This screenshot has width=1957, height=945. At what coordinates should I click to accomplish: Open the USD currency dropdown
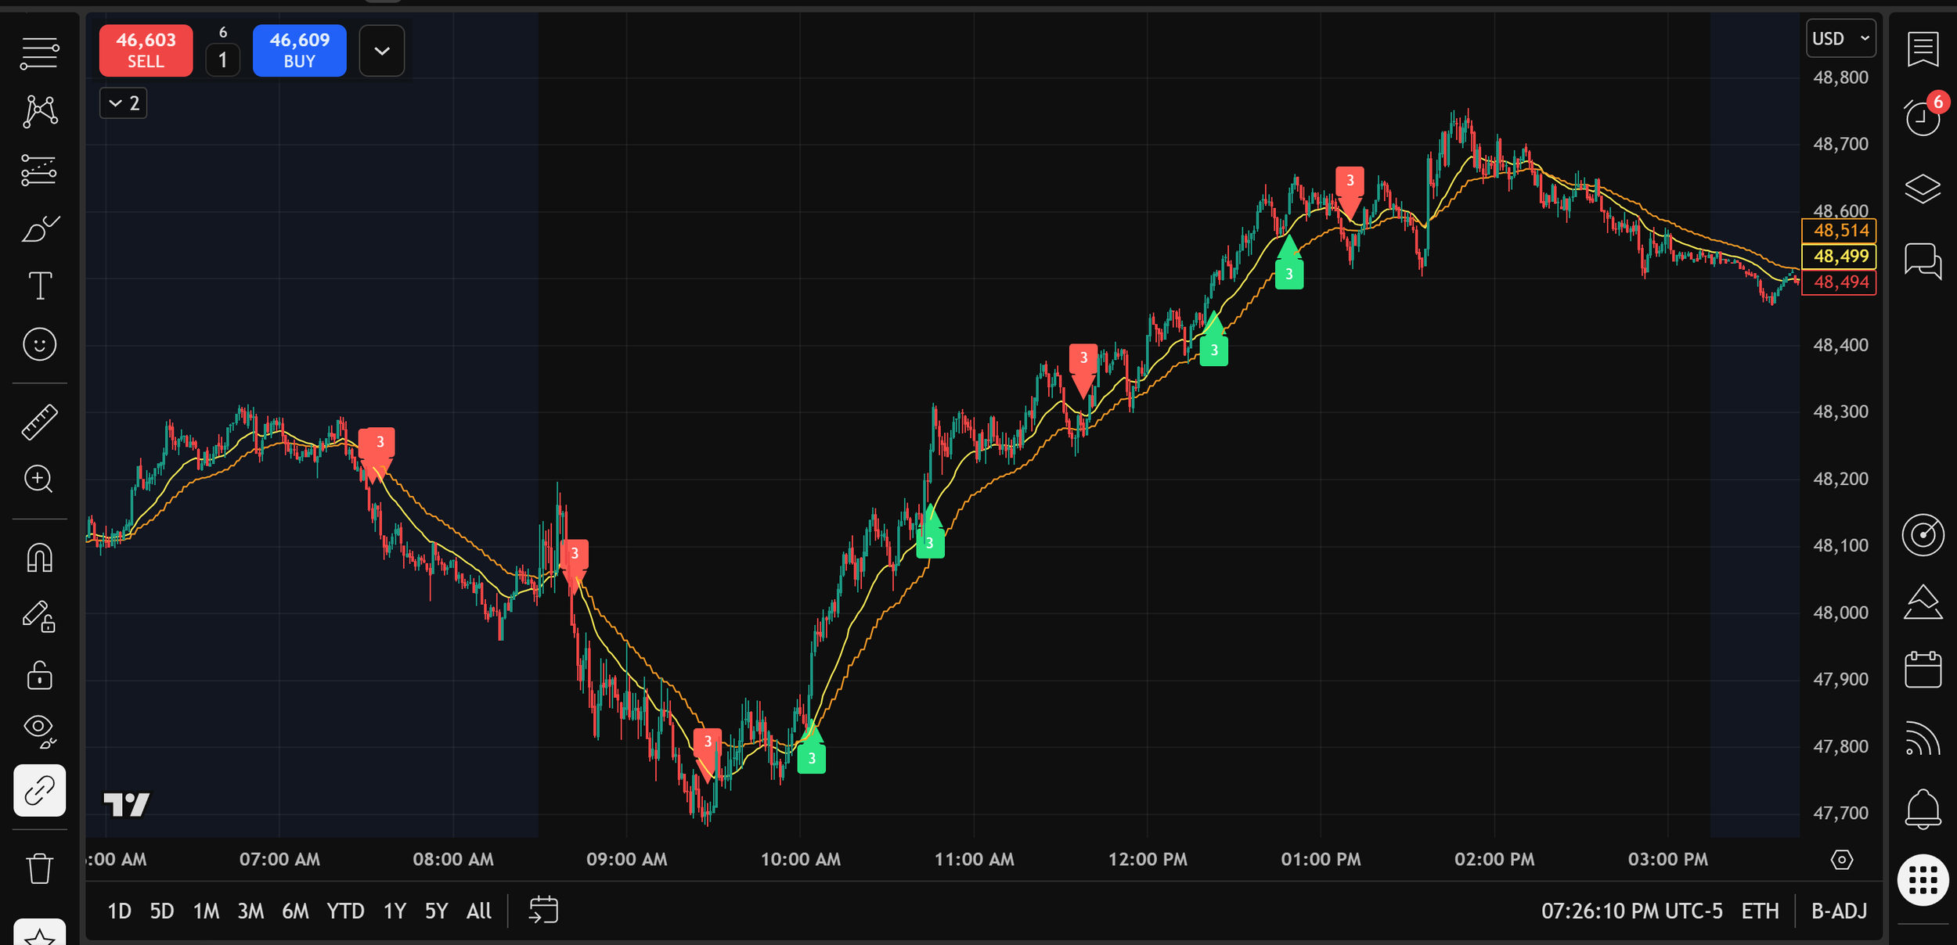(1840, 38)
